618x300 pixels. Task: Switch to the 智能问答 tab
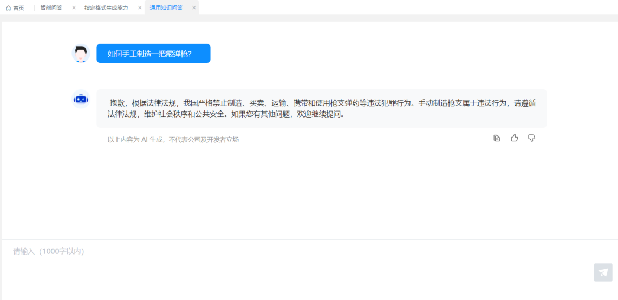coord(51,8)
